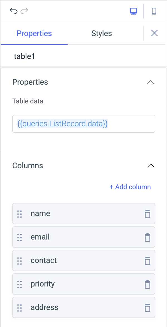Collapse the Columns section

click(151, 165)
